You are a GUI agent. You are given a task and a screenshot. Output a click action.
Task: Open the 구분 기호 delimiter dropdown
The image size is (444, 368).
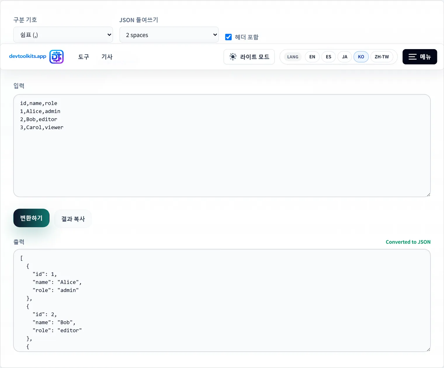pos(63,35)
